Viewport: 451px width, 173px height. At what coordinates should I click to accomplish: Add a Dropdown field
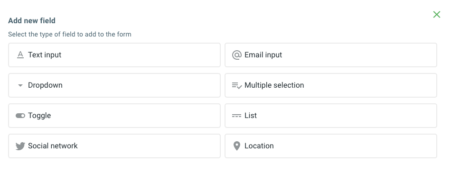114,85
